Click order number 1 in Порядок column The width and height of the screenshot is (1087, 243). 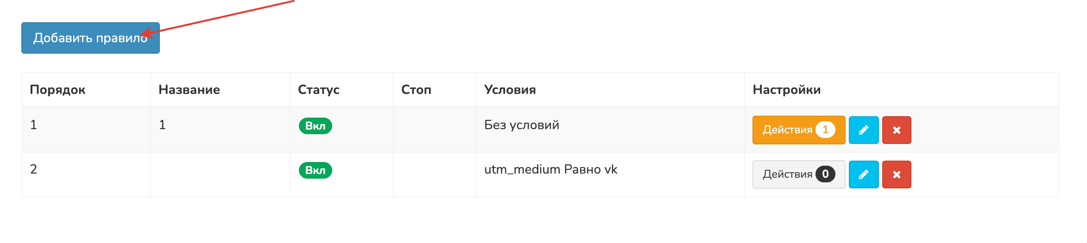[x=33, y=125]
